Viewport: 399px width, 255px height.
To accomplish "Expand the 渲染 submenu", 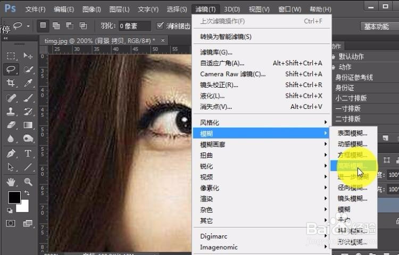I will 261,199.
